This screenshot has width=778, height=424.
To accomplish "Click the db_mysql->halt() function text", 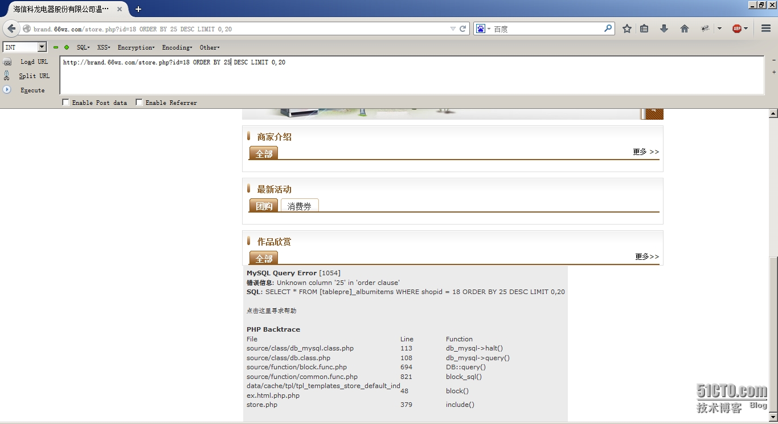I will (x=474, y=348).
